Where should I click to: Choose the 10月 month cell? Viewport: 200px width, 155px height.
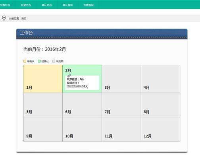click(x=82, y=129)
